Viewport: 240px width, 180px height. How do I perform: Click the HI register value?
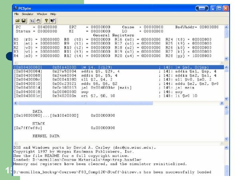click(100, 31)
